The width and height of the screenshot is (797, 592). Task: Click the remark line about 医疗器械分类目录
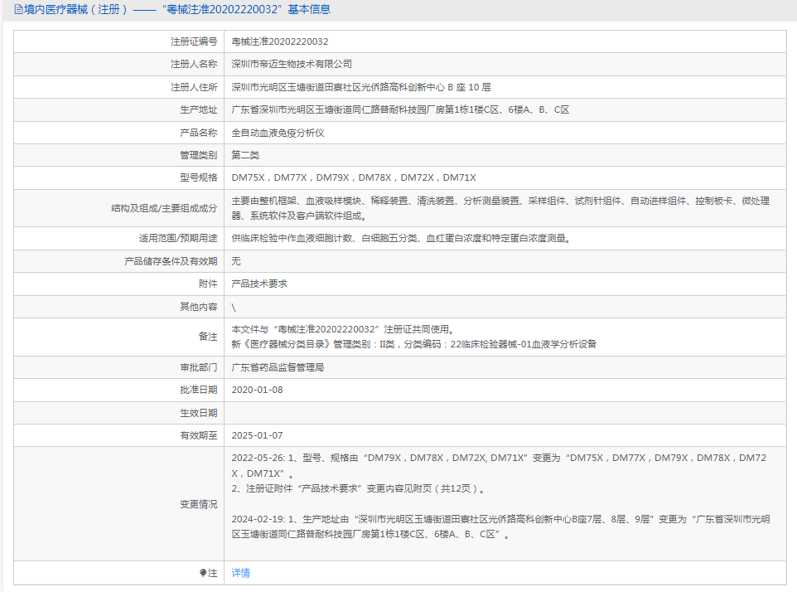point(414,344)
